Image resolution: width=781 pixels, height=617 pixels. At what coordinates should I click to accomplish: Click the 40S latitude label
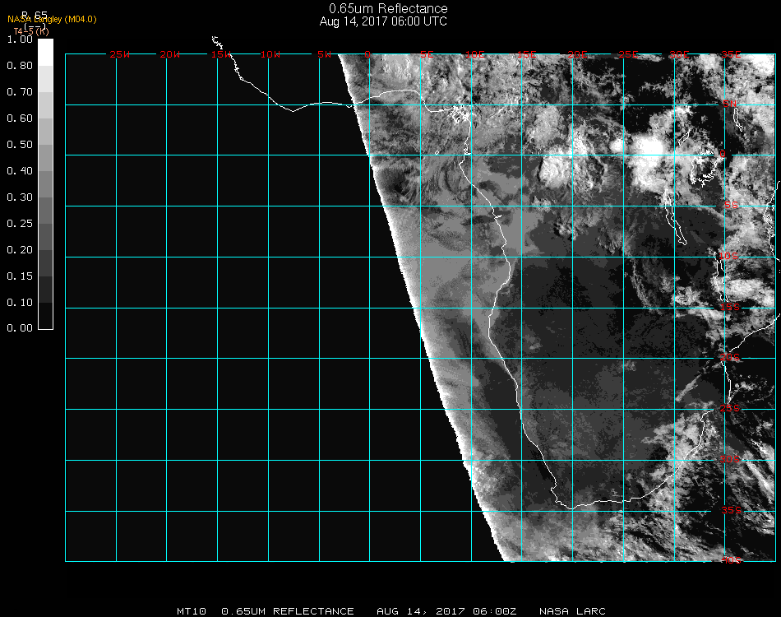click(x=731, y=561)
